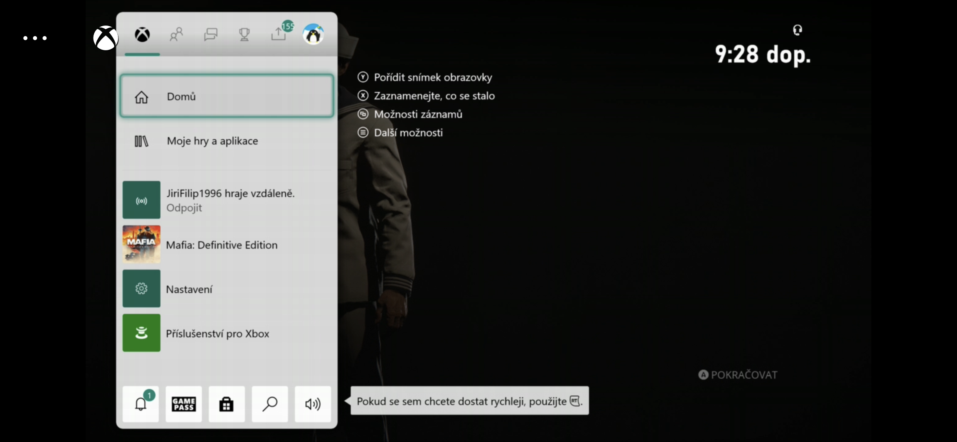The width and height of the screenshot is (957, 442).
Task: Open the Achievements trophy tab
Action: 244,35
